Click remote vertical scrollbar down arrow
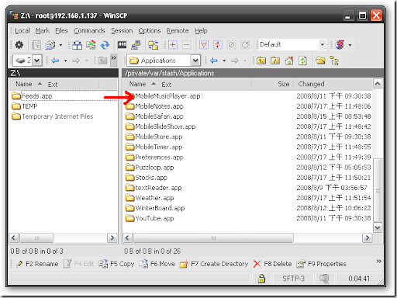397x298 pixels. tap(378, 227)
